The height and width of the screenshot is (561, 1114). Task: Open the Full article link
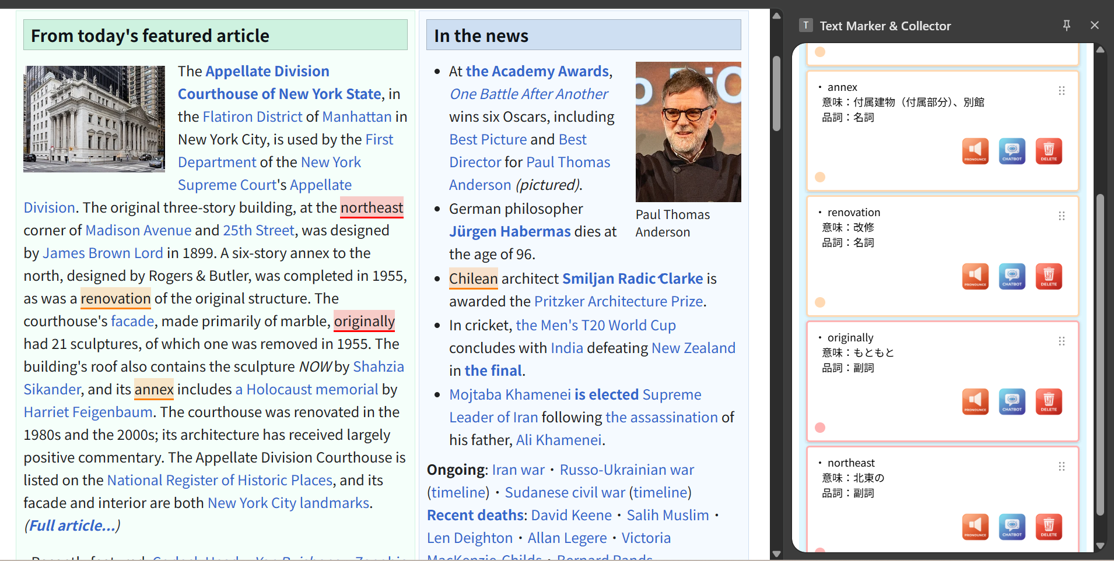pos(72,526)
